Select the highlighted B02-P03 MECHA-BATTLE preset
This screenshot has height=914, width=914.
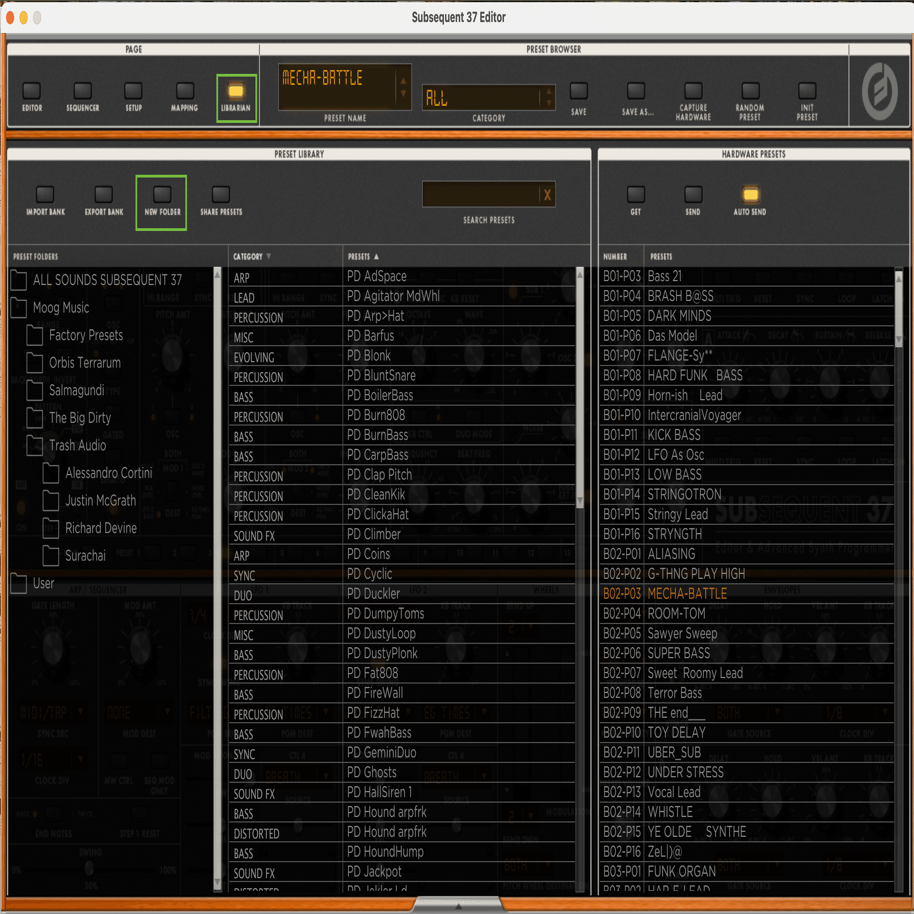pos(747,594)
